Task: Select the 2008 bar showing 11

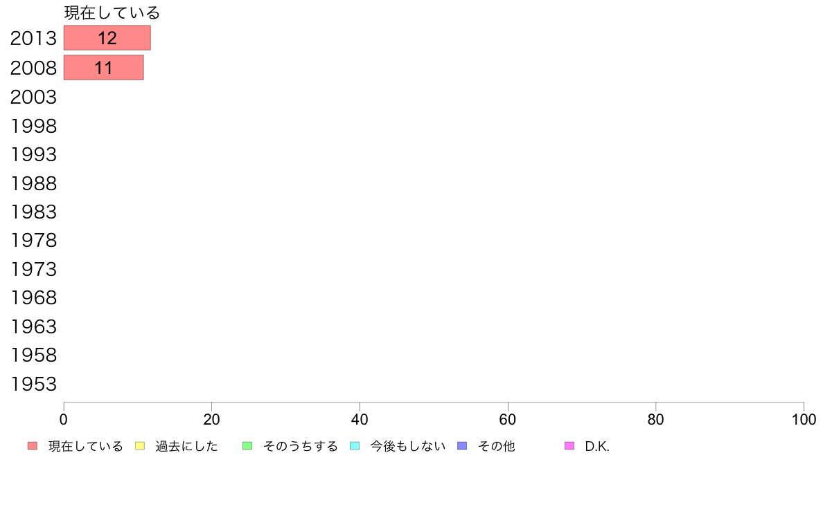Action: click(103, 68)
